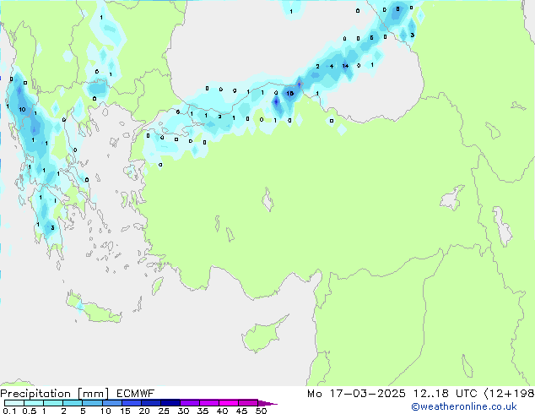The width and height of the screenshot is (535, 414).
Task: Click the 'Precipitation' title text
Action: coord(35,394)
